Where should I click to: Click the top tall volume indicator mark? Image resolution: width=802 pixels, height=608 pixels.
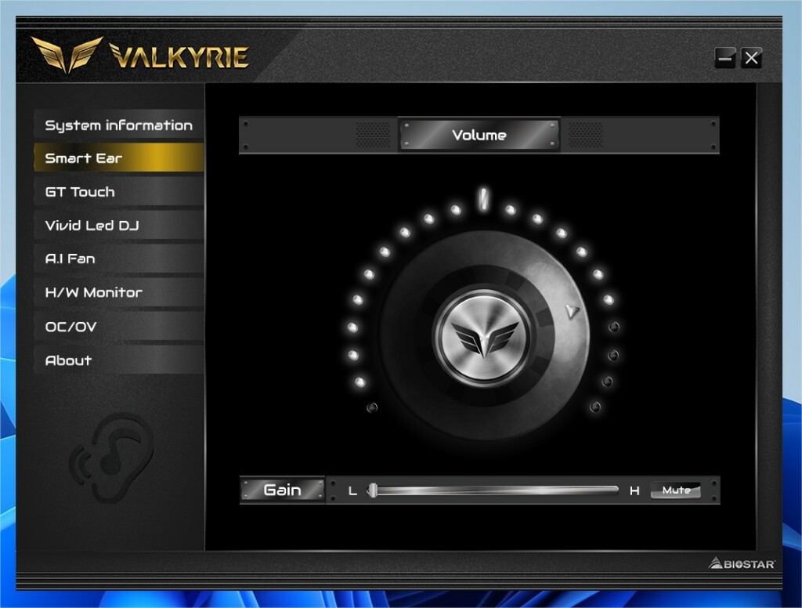(x=482, y=199)
